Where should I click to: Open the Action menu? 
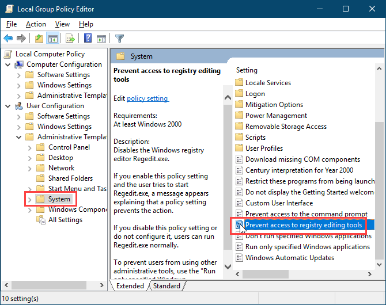pos(36,24)
